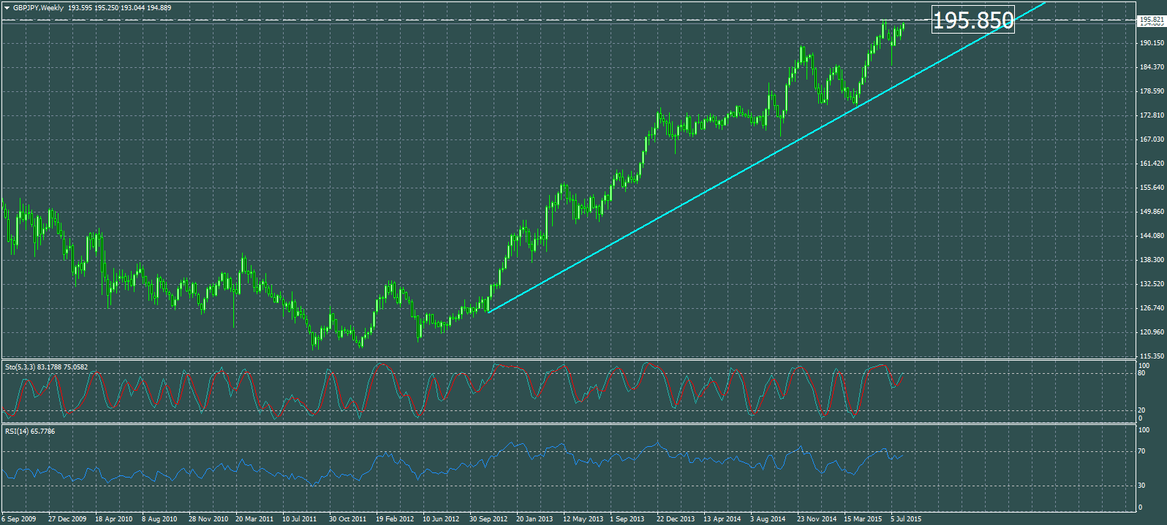This screenshot has width=1167, height=525.
Task: Click the 115.350 price axis label
Action: click(1152, 356)
